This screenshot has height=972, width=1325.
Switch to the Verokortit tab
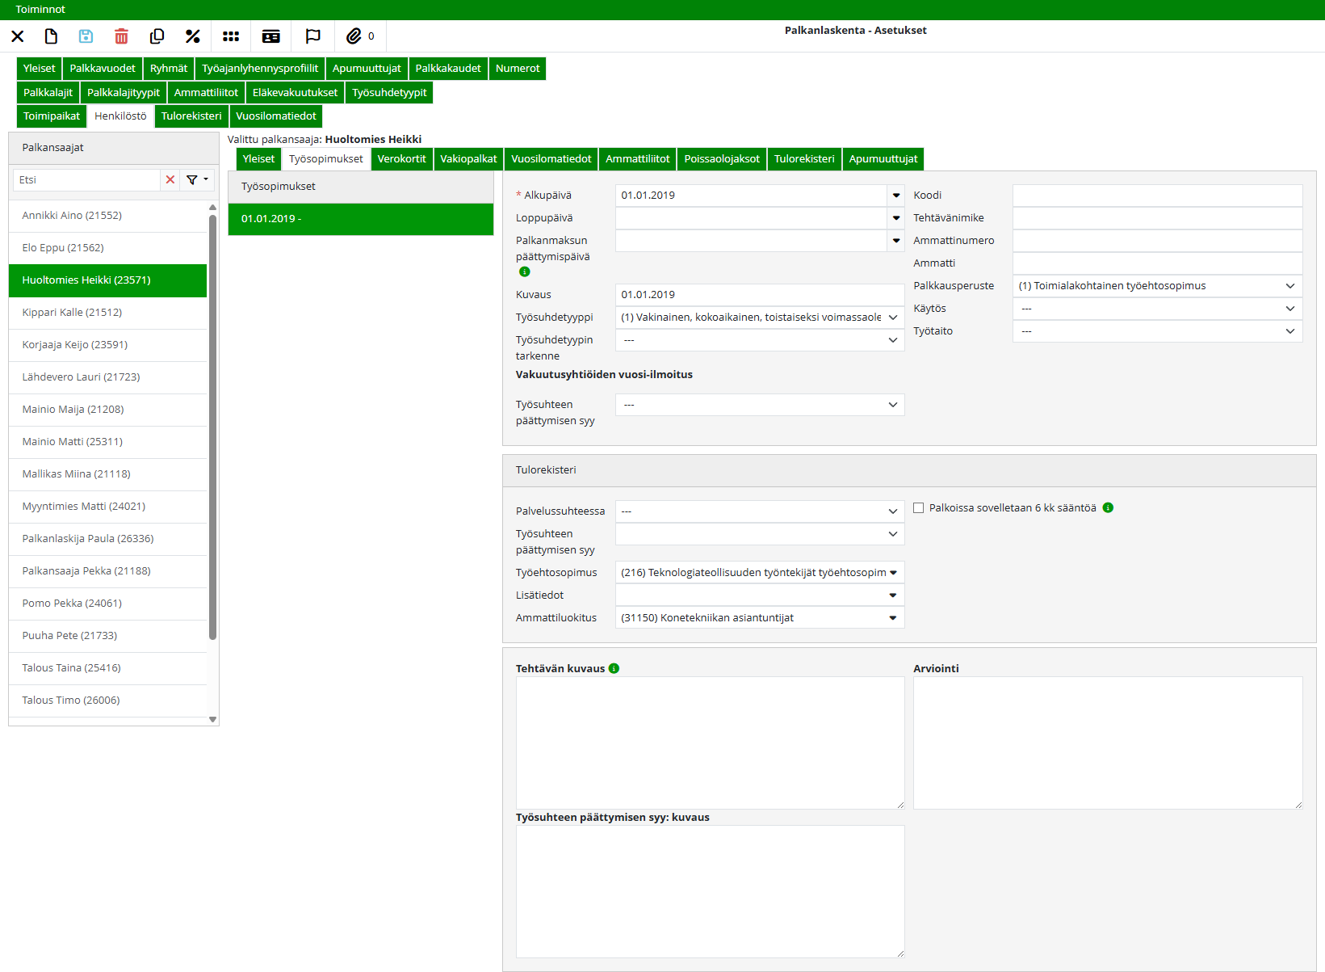[401, 159]
